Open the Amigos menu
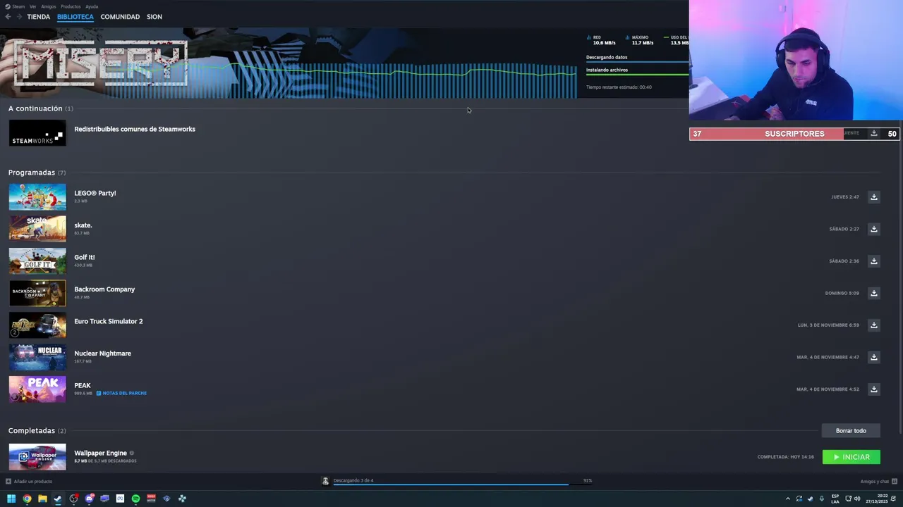This screenshot has height=507, width=903. click(49, 6)
